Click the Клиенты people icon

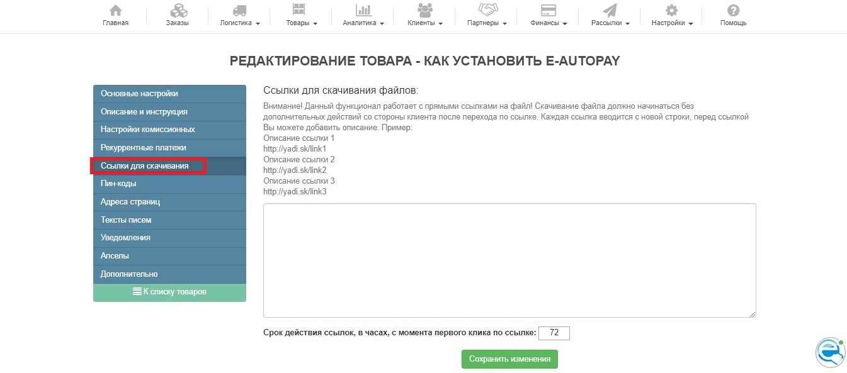(425, 11)
